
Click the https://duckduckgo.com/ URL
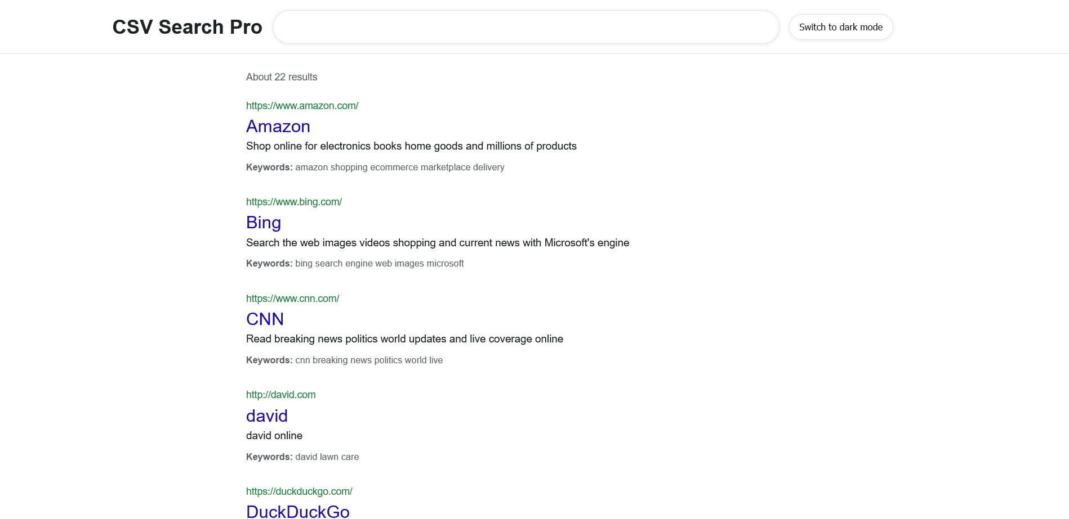(299, 491)
